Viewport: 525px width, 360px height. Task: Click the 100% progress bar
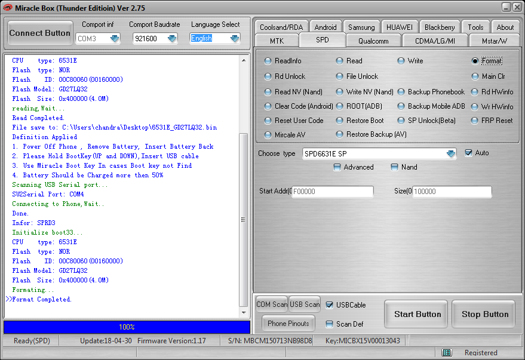(127, 327)
